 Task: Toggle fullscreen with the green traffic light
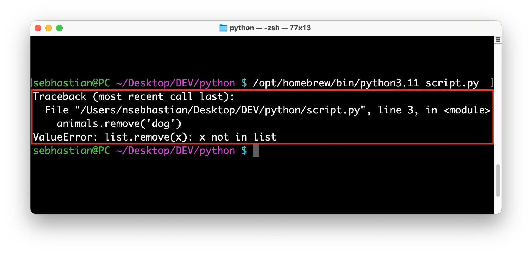coord(59,28)
